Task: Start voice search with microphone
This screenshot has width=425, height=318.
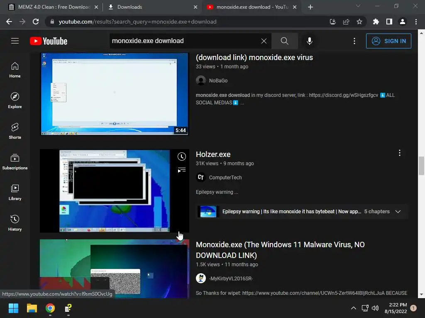Action: 309,41
